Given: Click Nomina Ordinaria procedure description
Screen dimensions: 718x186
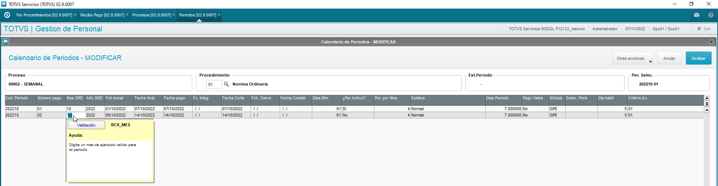Looking at the screenshot, I should (250, 84).
